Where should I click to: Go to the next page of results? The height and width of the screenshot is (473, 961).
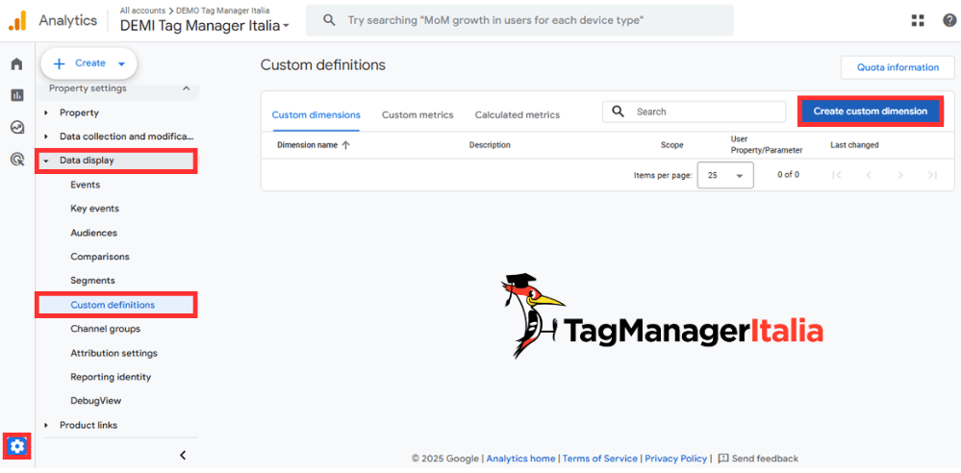[900, 175]
